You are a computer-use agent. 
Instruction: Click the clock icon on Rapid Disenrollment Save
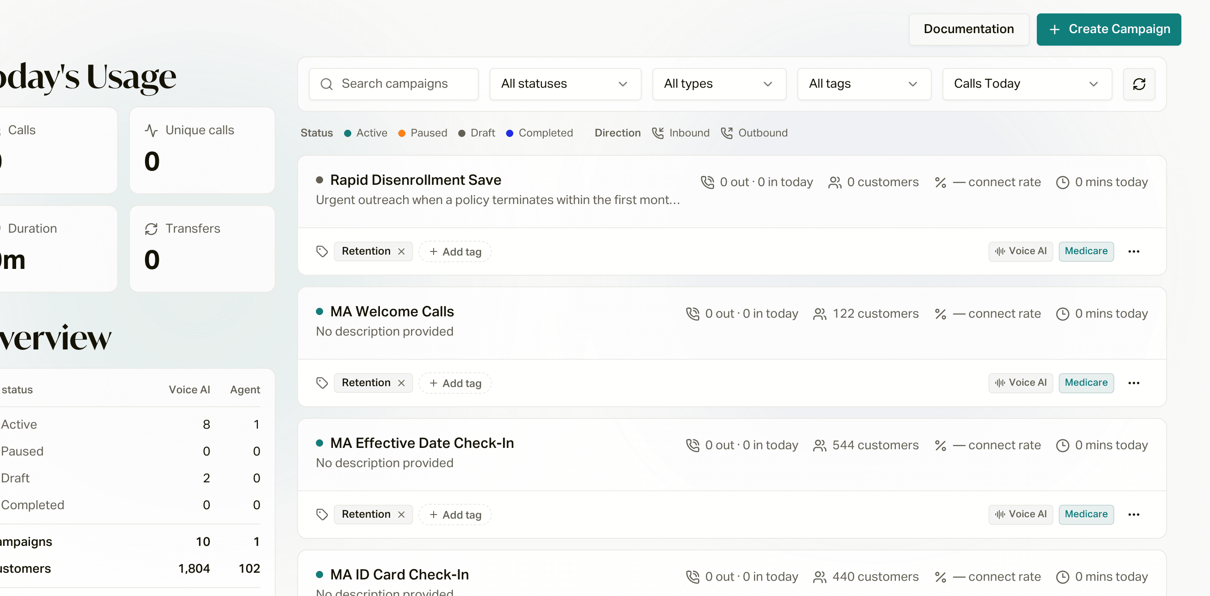pos(1062,182)
